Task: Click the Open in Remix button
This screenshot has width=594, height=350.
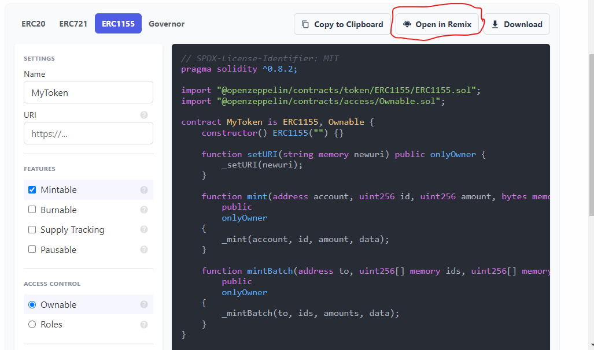Action: (x=437, y=24)
